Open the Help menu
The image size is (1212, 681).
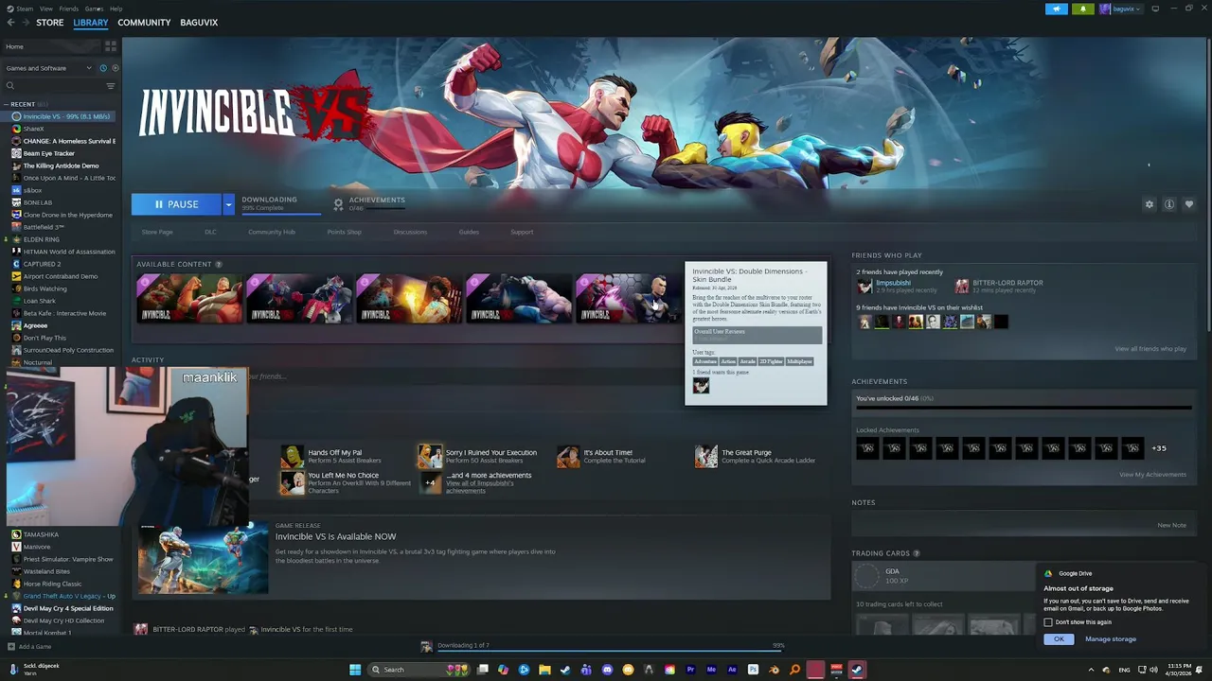pyautogui.click(x=116, y=9)
